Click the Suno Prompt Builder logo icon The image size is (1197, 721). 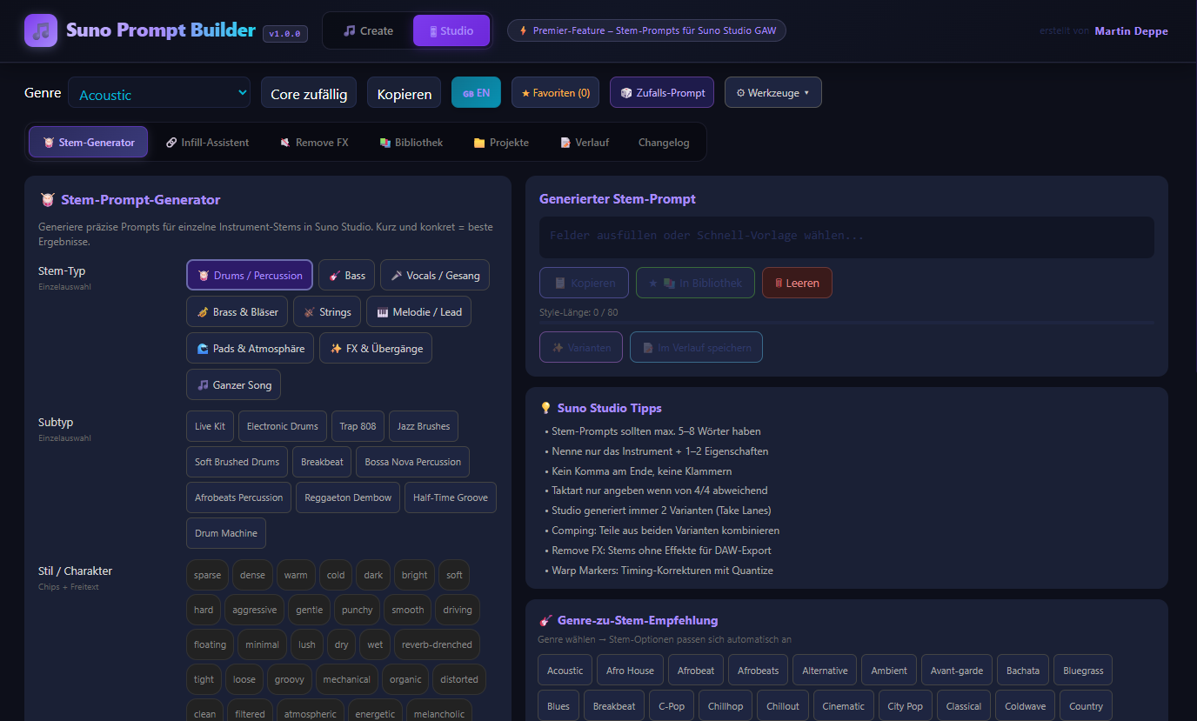pos(41,30)
